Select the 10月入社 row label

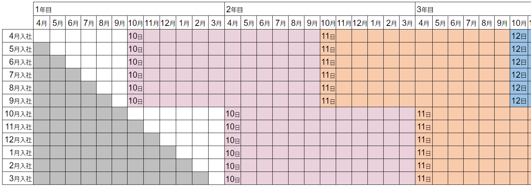tap(19, 114)
